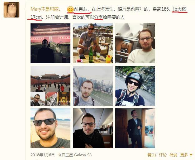
Task: Click the 赞(1) like button
Action: [152, 155]
